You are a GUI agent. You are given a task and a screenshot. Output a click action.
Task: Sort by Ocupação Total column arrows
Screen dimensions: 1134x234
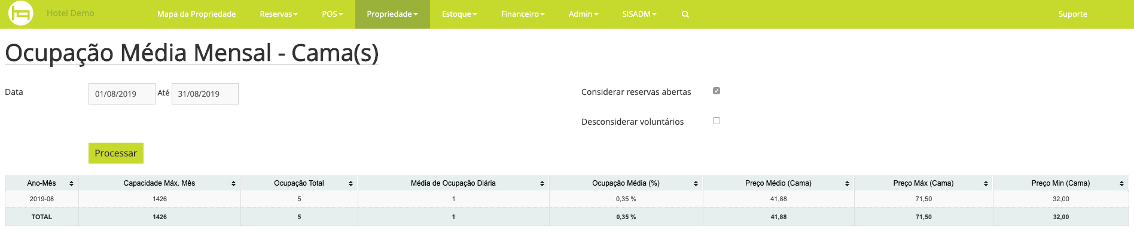point(350,184)
